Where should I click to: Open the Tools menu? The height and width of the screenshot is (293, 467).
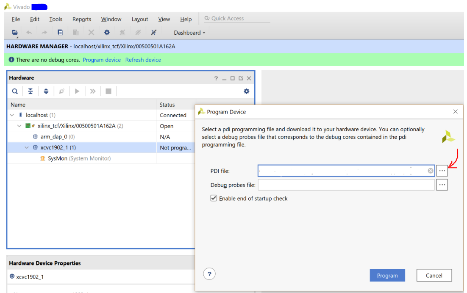(56, 19)
